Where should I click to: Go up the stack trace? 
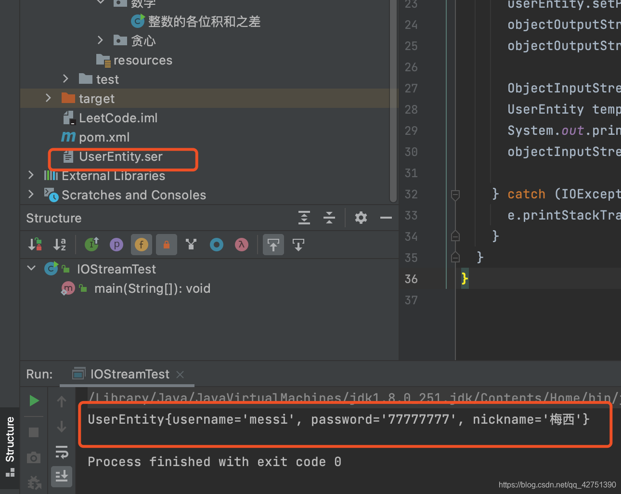point(62,402)
